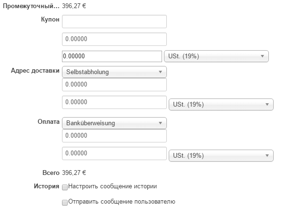
Task: Click the payment tax amount field
Action: pyautogui.click(x=114, y=154)
